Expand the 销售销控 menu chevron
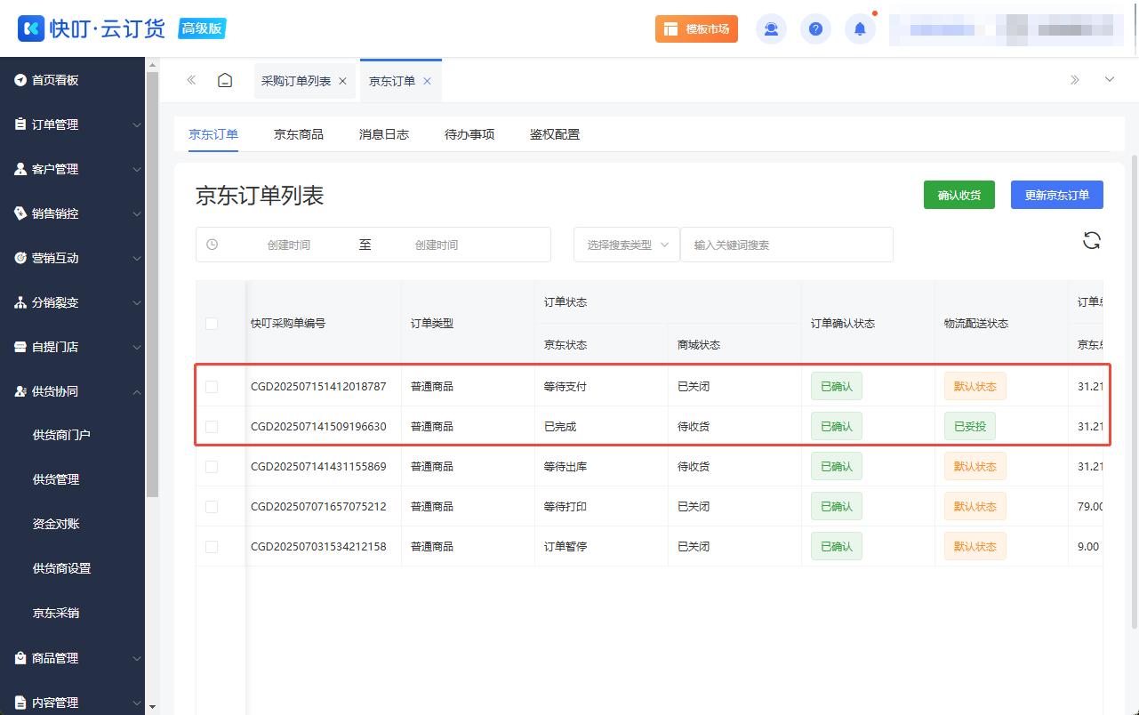Image resolution: width=1139 pixels, height=715 pixels. (137, 214)
